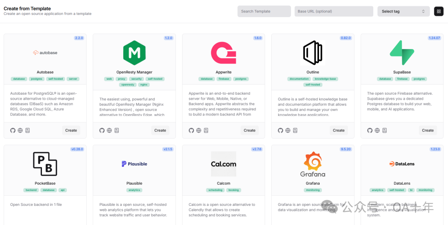Click the PocketBase 'api' tag
Image resolution: width=448 pixels, height=225 pixels.
pyautogui.click(x=62, y=190)
